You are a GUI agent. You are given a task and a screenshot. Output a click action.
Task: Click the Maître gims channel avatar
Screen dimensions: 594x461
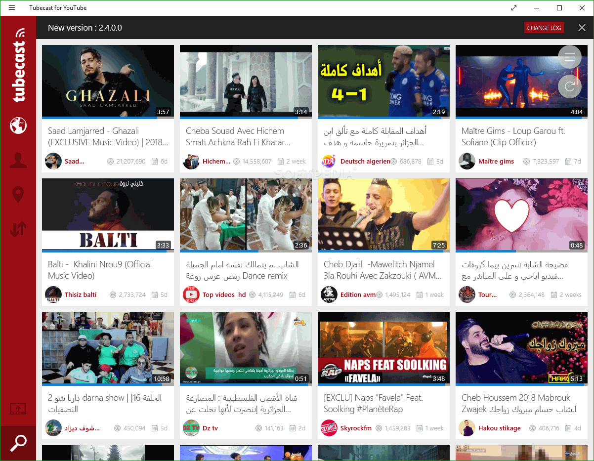467,161
